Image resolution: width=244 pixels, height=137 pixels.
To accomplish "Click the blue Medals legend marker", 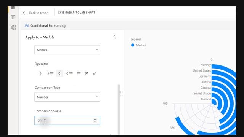I will [133, 45].
